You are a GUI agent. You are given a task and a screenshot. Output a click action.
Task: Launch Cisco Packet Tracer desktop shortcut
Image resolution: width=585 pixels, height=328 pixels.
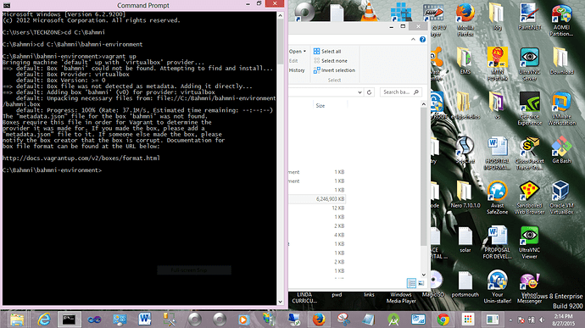(529, 153)
